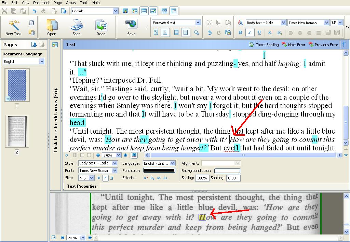Open the Areas menu
Viewport: 350px width, 242px height.
click(71, 3)
